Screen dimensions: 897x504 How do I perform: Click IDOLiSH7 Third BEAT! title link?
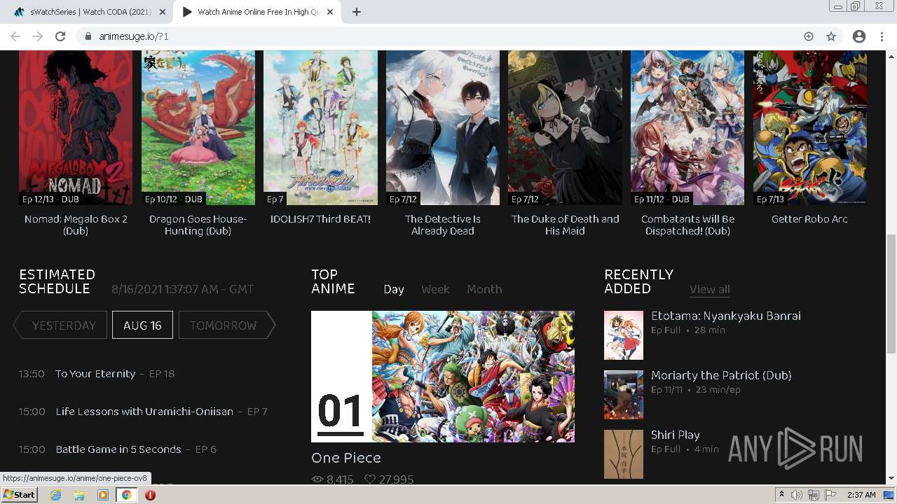pyautogui.click(x=320, y=219)
